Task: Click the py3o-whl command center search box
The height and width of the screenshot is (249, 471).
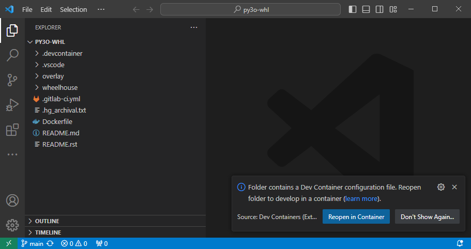Action: click(x=251, y=10)
